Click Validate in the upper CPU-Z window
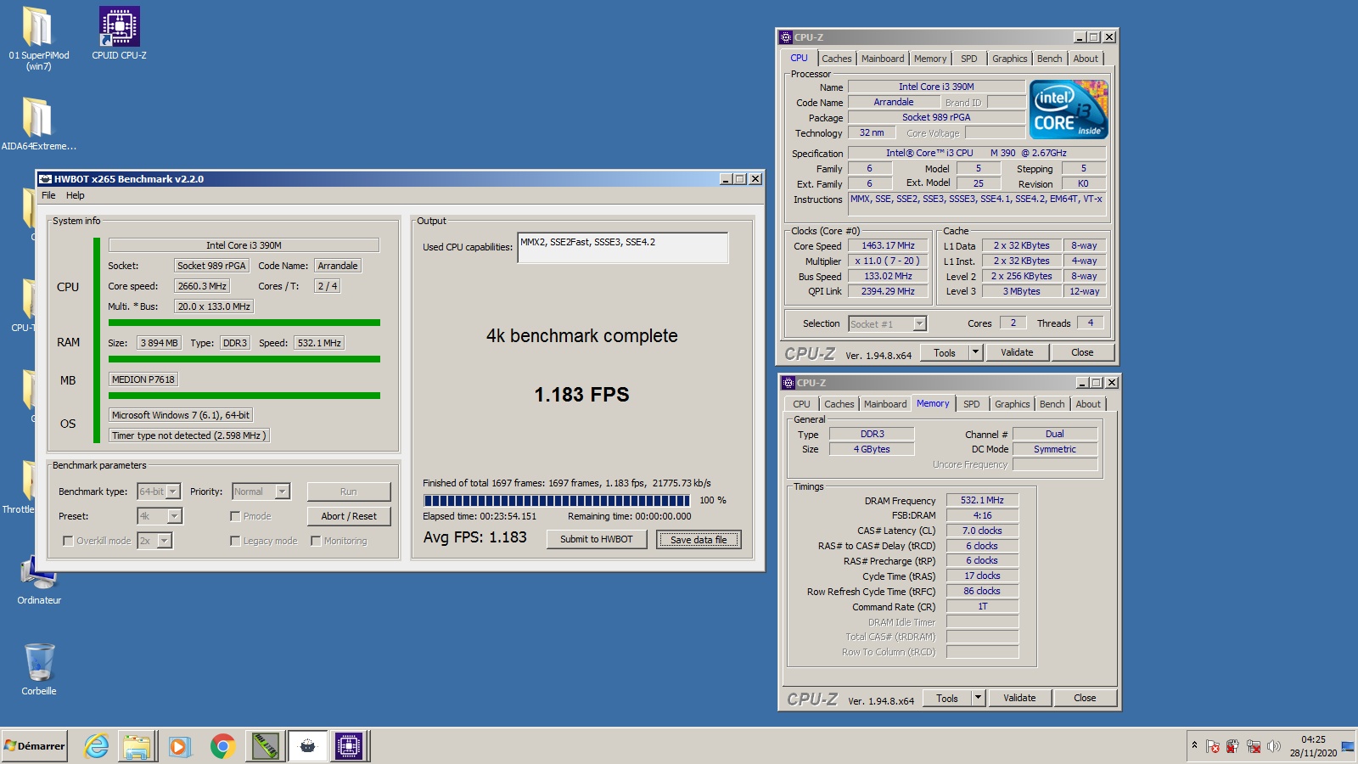The image size is (1358, 764). point(1017,352)
